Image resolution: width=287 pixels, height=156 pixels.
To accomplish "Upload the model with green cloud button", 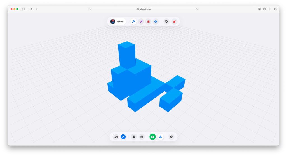I will (x=152, y=137).
